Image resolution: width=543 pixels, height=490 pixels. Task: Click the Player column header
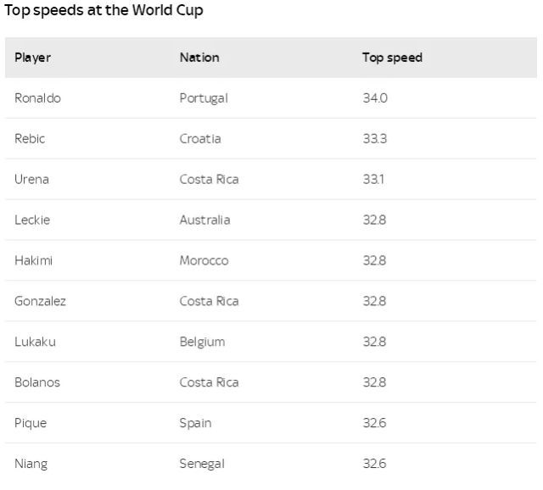pyautogui.click(x=32, y=58)
